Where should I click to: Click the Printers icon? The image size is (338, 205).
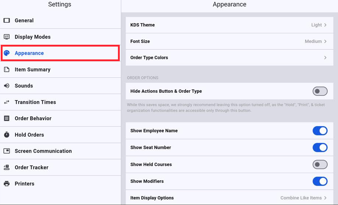[x=7, y=184]
